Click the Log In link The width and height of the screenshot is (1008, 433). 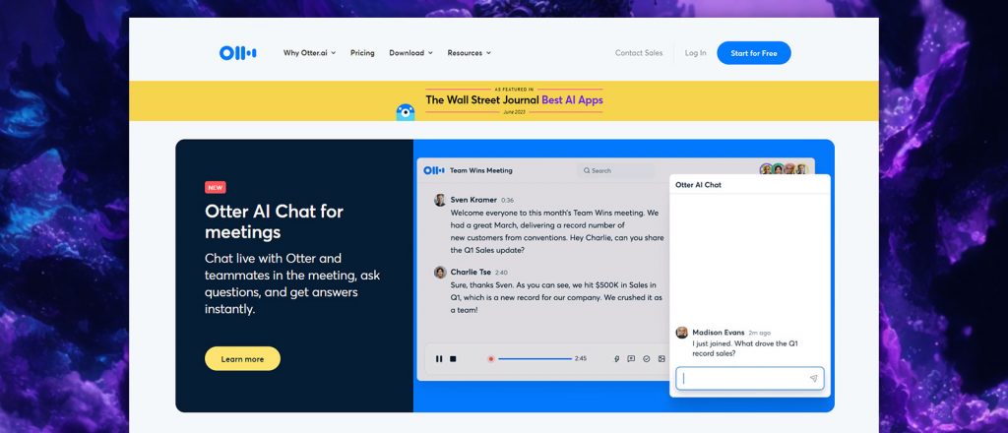(x=696, y=53)
